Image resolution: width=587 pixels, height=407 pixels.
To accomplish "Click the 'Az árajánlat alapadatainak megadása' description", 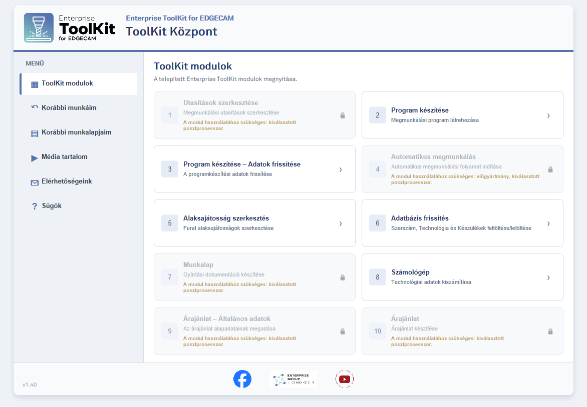I will 229,328.
